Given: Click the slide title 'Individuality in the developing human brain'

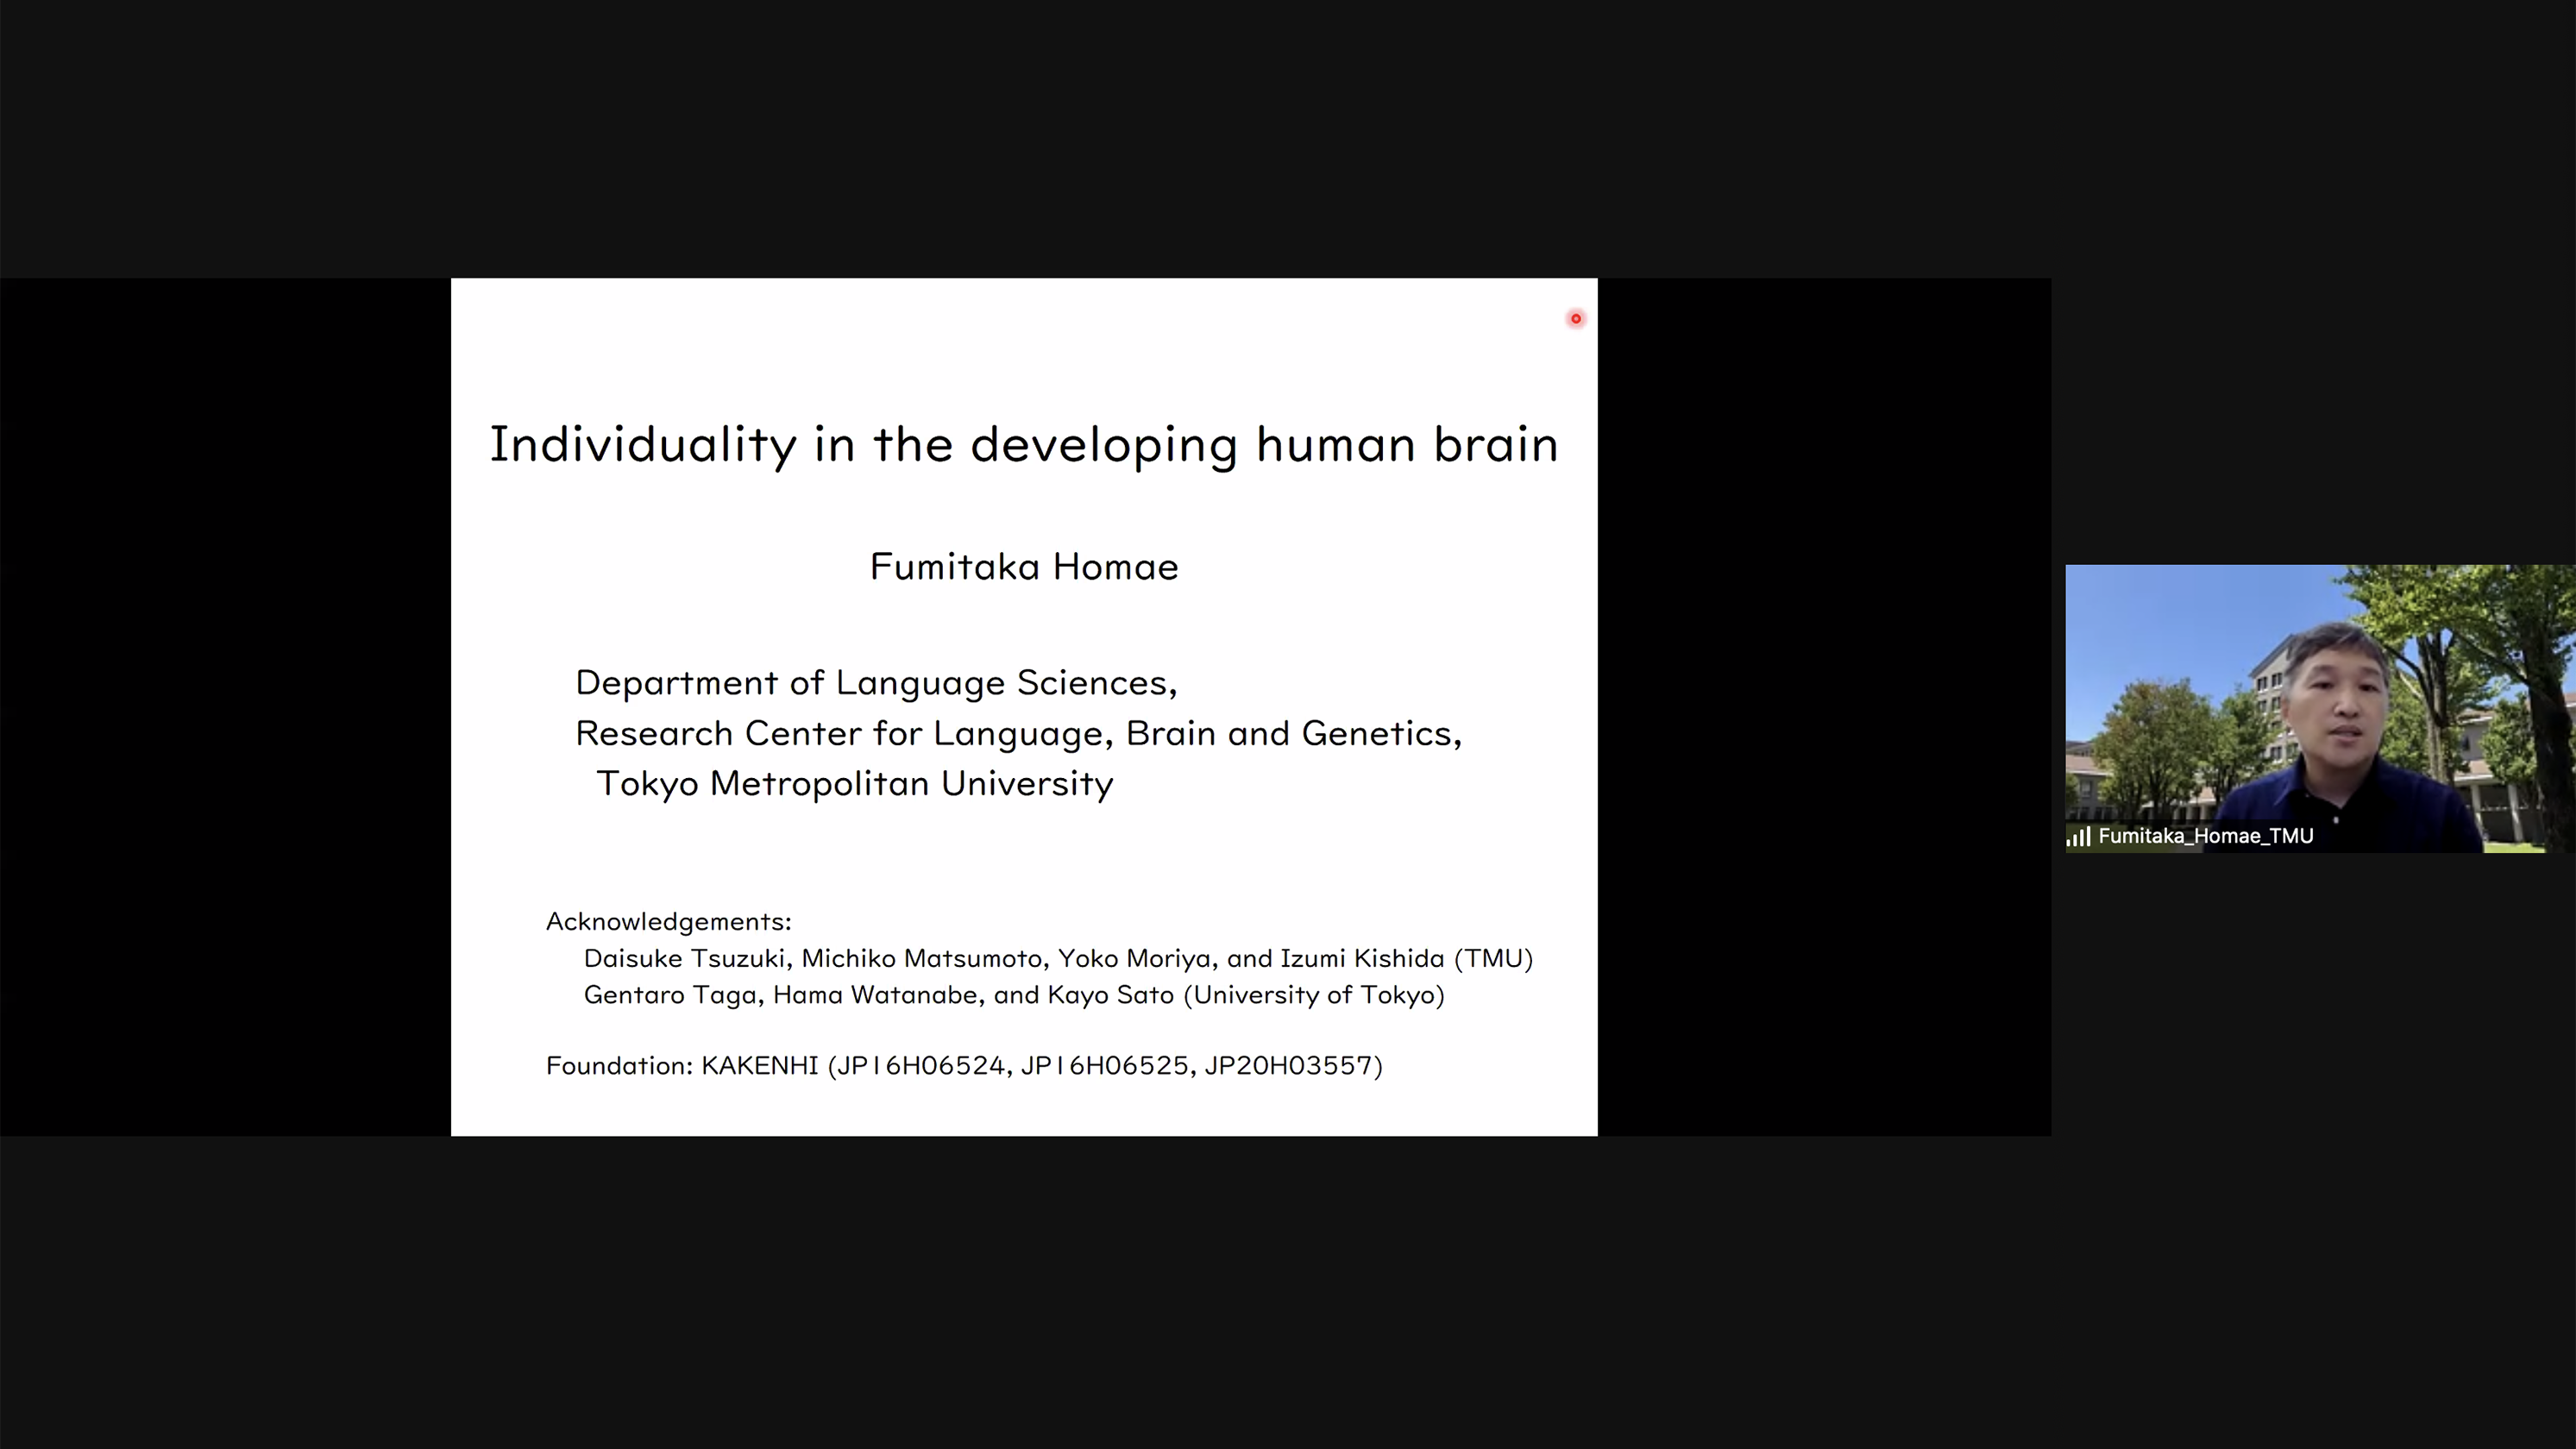Looking at the screenshot, I should coord(1024,445).
